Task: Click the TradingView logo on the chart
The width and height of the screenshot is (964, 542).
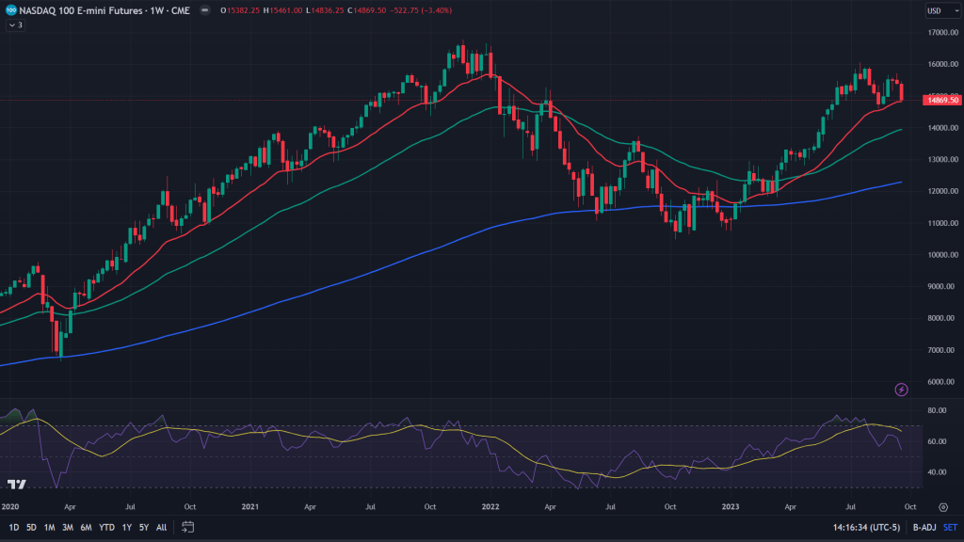Action: [x=16, y=484]
